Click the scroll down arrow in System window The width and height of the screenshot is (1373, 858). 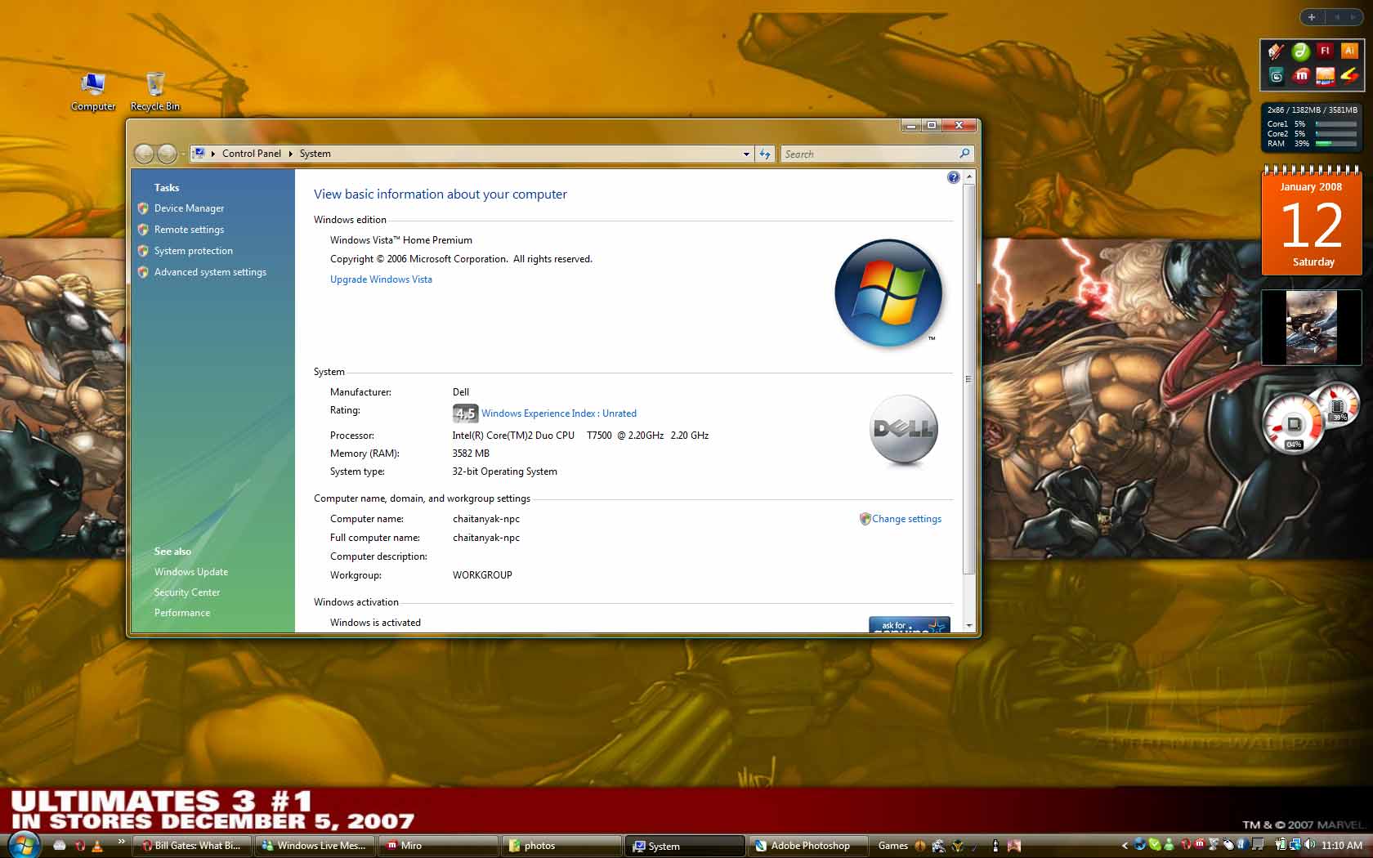[x=968, y=626]
